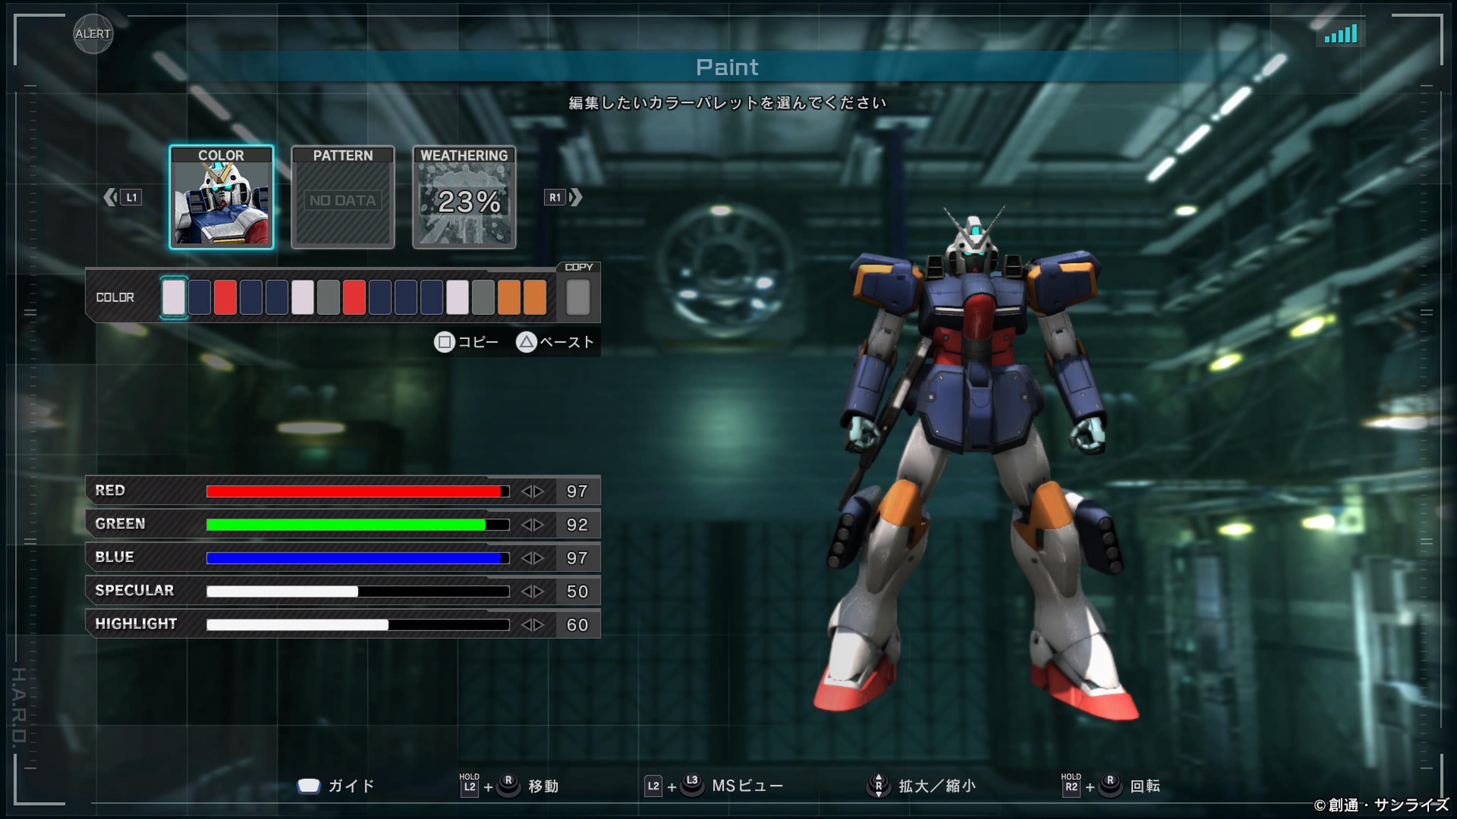The width and height of the screenshot is (1457, 819).
Task: Select the COLOR tab thumbnail
Action: click(x=221, y=197)
